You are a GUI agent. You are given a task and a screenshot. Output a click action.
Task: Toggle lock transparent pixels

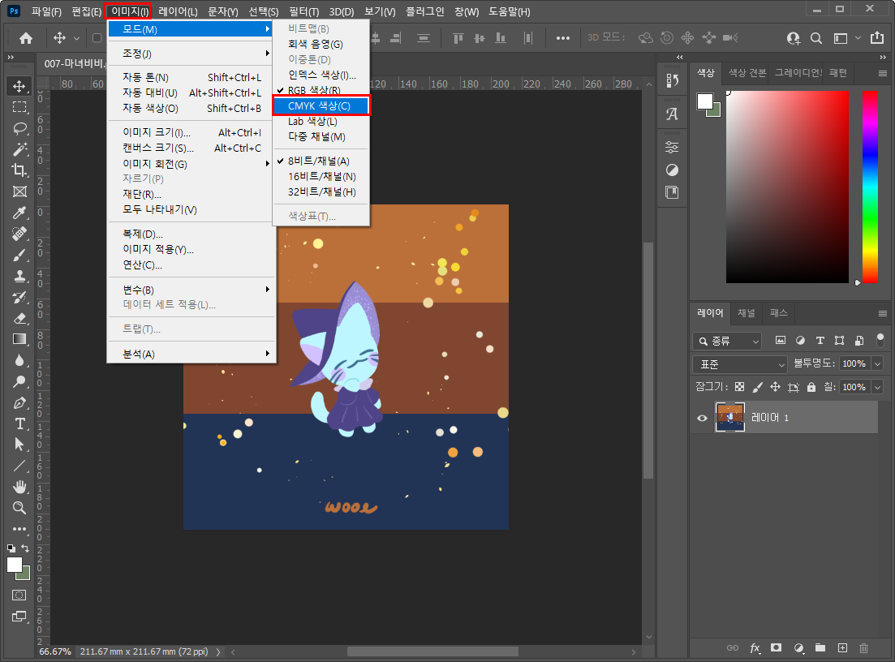(x=740, y=387)
